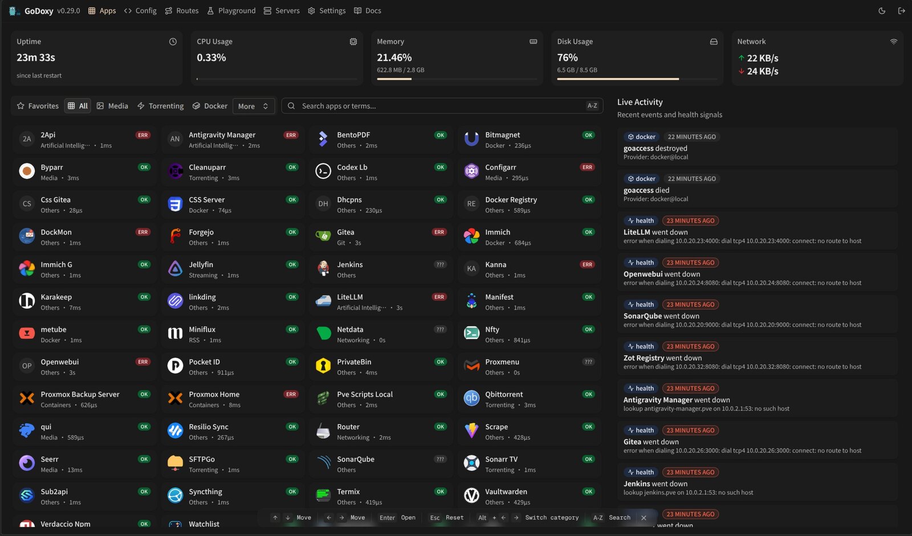Viewport: 912px width, 536px height.
Task: Click the Pve Scripts Local app
Action: coord(381,399)
